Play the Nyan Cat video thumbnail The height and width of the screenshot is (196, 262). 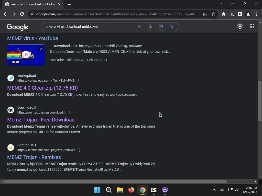(26, 55)
